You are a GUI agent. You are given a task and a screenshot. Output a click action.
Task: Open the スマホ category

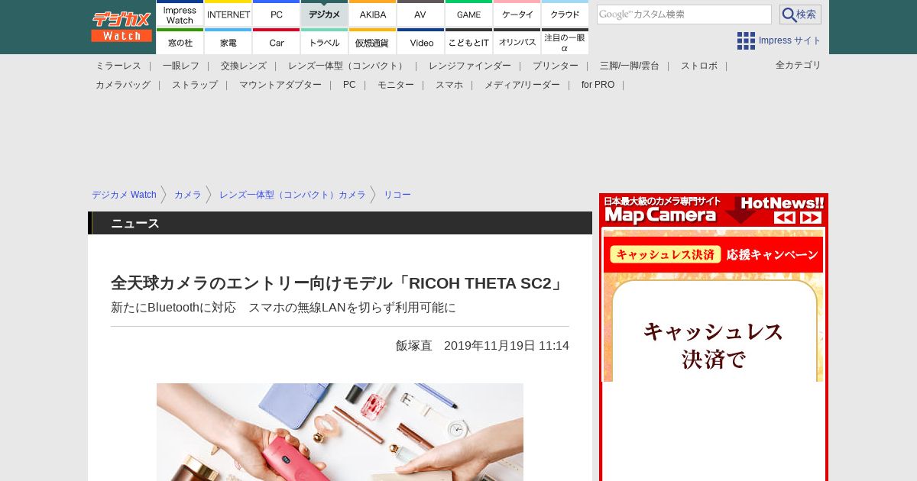pos(449,85)
